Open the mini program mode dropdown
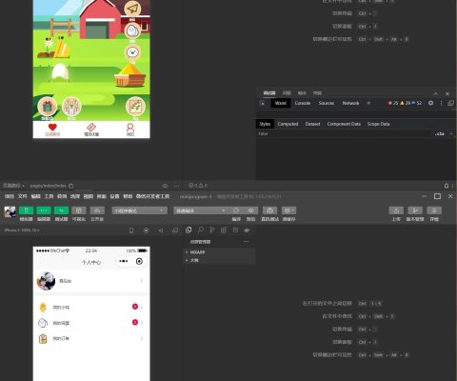 click(x=139, y=211)
